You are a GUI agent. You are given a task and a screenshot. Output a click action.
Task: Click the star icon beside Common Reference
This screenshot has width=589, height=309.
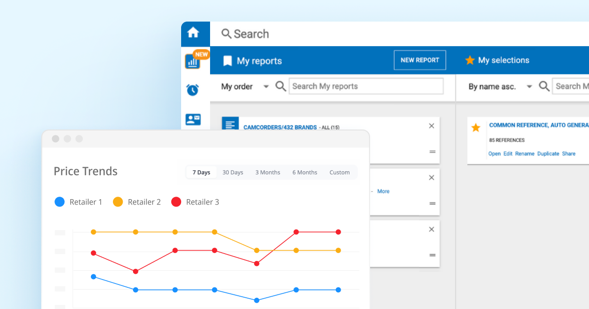coord(476,128)
